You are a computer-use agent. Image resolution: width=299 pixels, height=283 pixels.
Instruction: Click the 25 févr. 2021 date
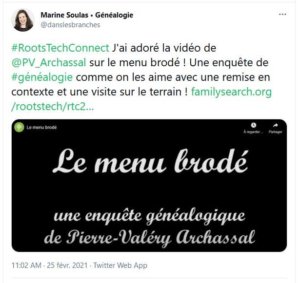coord(67,265)
